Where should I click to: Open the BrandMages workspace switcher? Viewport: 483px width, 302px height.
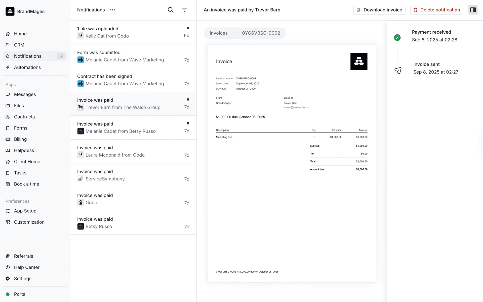point(25,11)
